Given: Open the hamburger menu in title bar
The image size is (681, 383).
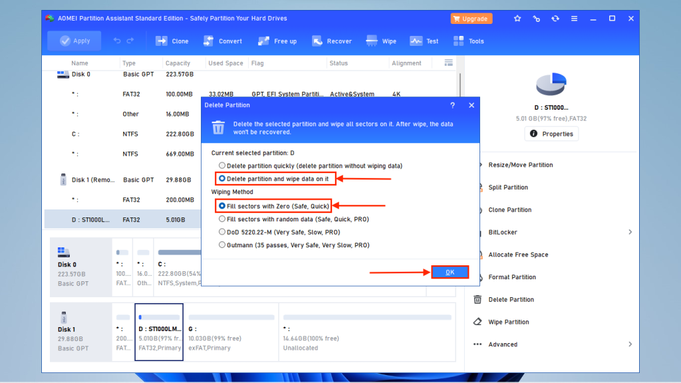Looking at the screenshot, I should [x=574, y=18].
